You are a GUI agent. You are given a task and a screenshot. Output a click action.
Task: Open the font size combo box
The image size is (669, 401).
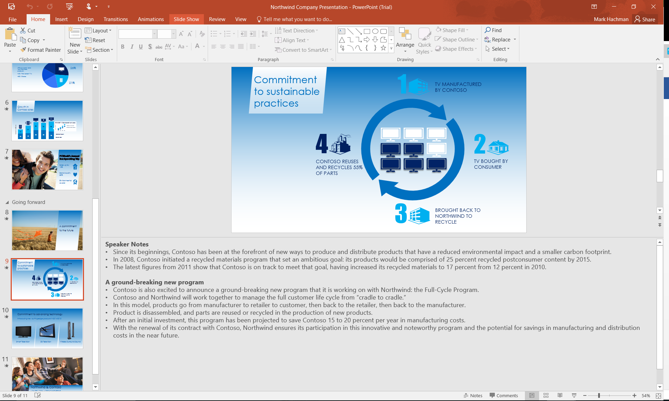pyautogui.click(x=167, y=34)
